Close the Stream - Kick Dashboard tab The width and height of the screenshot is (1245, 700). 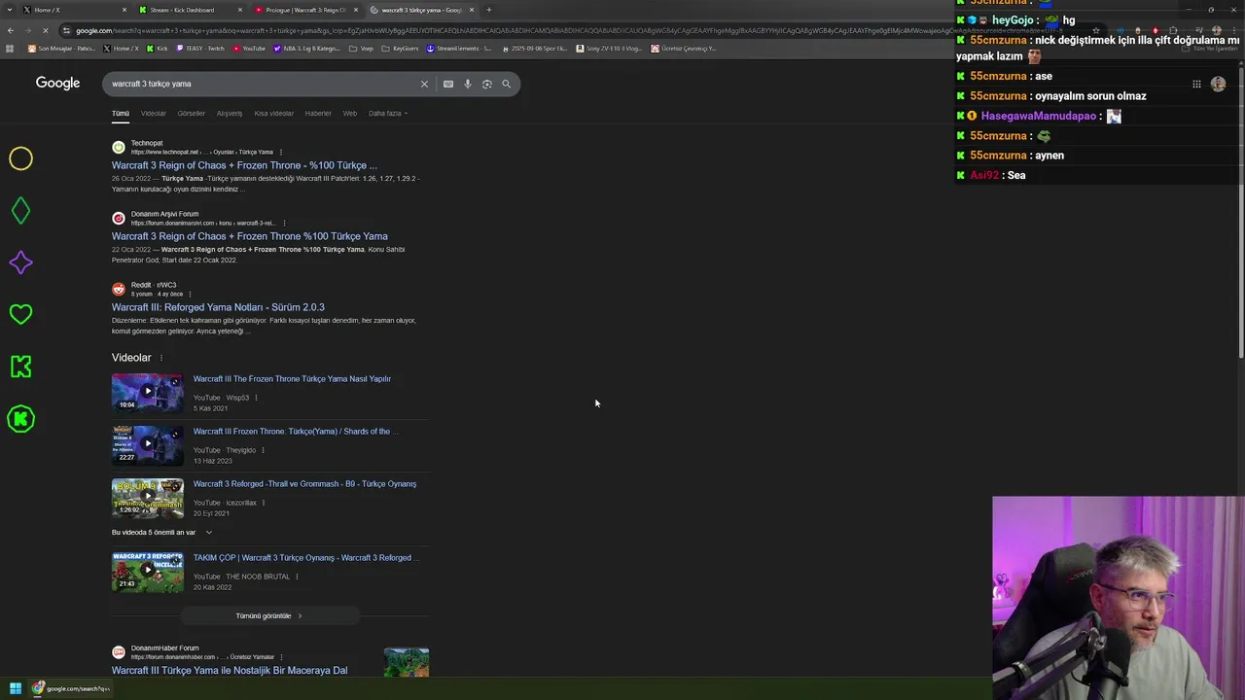tap(240, 10)
